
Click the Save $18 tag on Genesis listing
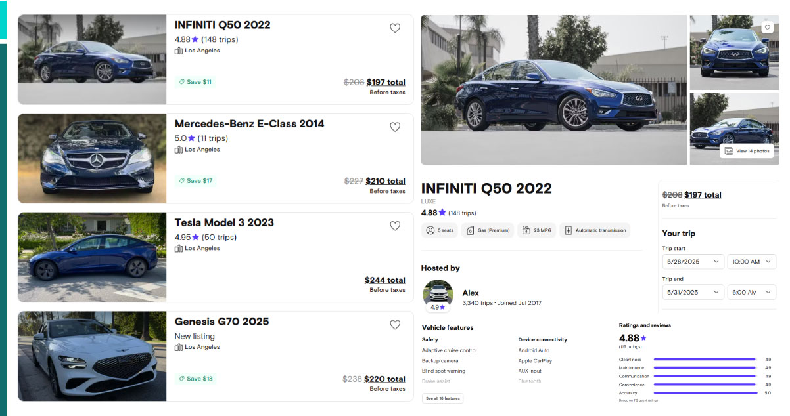coord(195,379)
